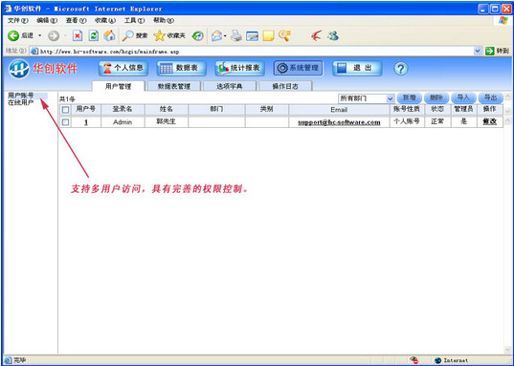
Task: Open 数据表 data table module
Action: coord(182,68)
